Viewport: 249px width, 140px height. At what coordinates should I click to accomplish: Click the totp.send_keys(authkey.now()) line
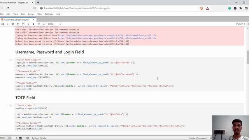[33, 117]
